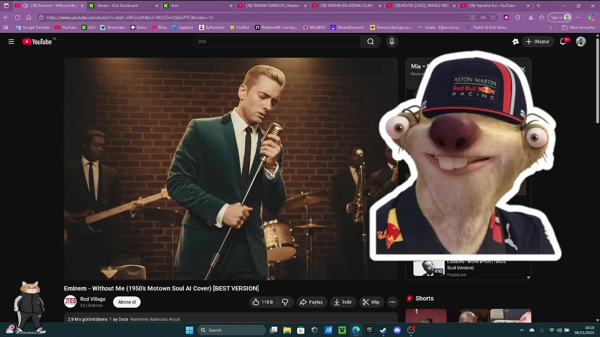The image size is (600, 337).
Task: Open the Remove Background bookmark
Action: pos(391,28)
